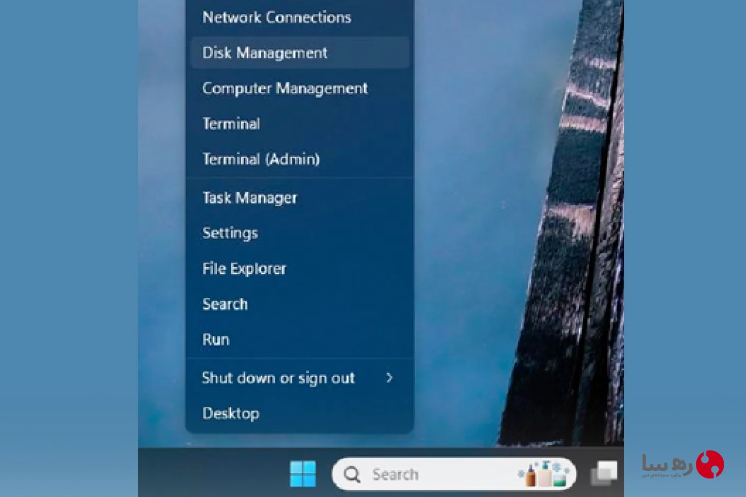Expand the Shut down or sign out submenu
Viewport: 746px width, 497px height.
tap(300, 378)
